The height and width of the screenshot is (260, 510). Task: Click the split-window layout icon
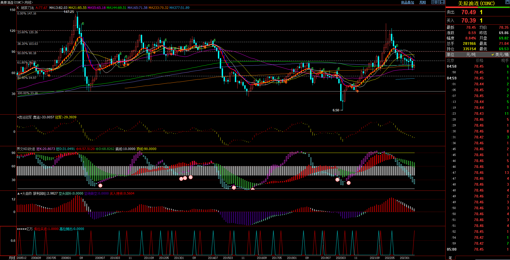pyautogui.click(x=443, y=2)
